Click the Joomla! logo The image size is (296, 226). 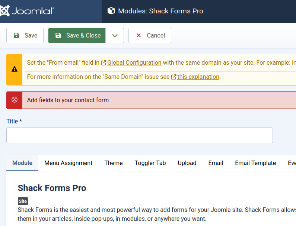coord(27,11)
